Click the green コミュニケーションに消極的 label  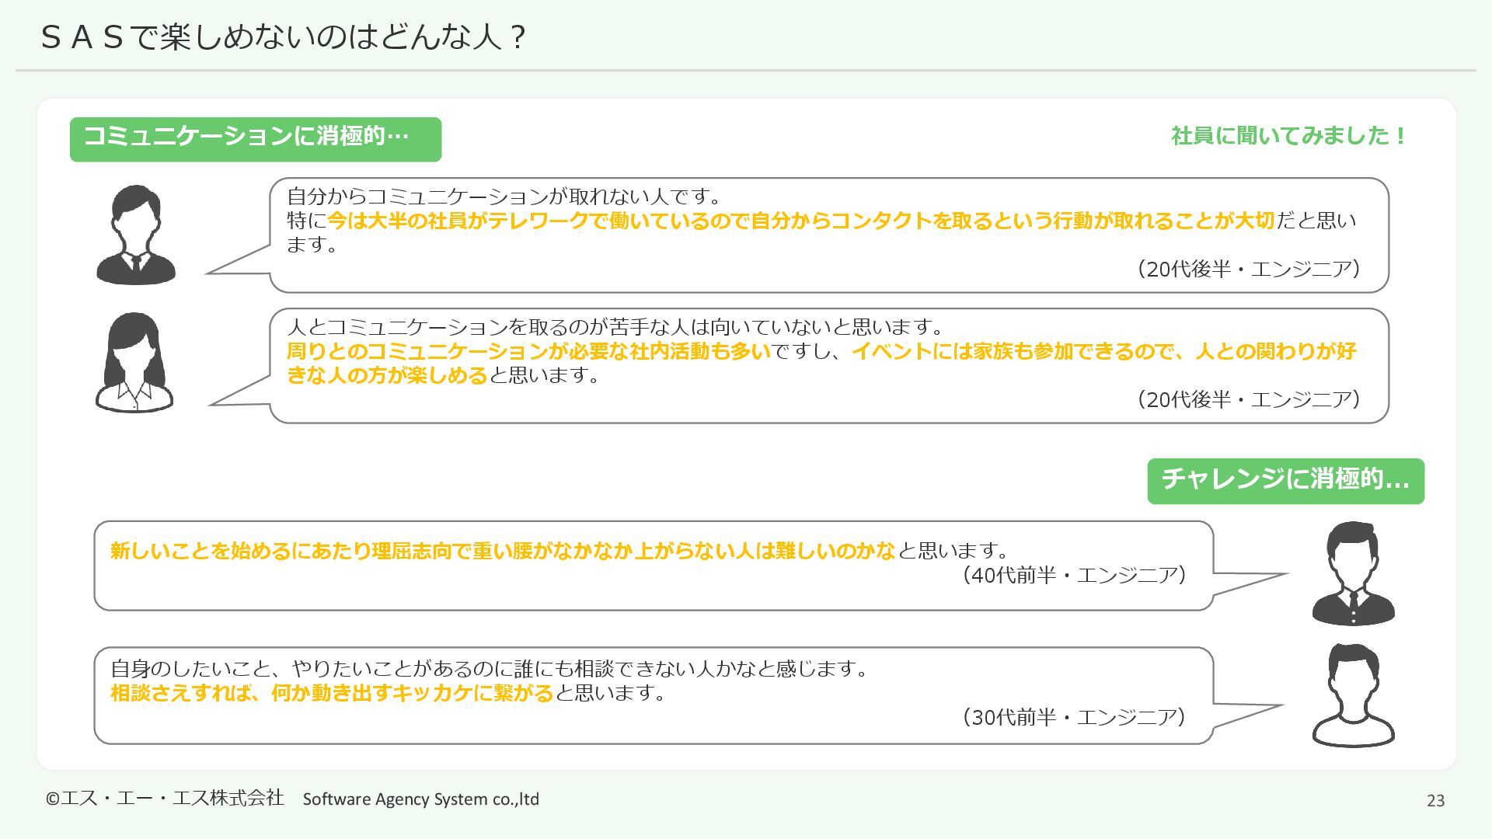(x=256, y=139)
